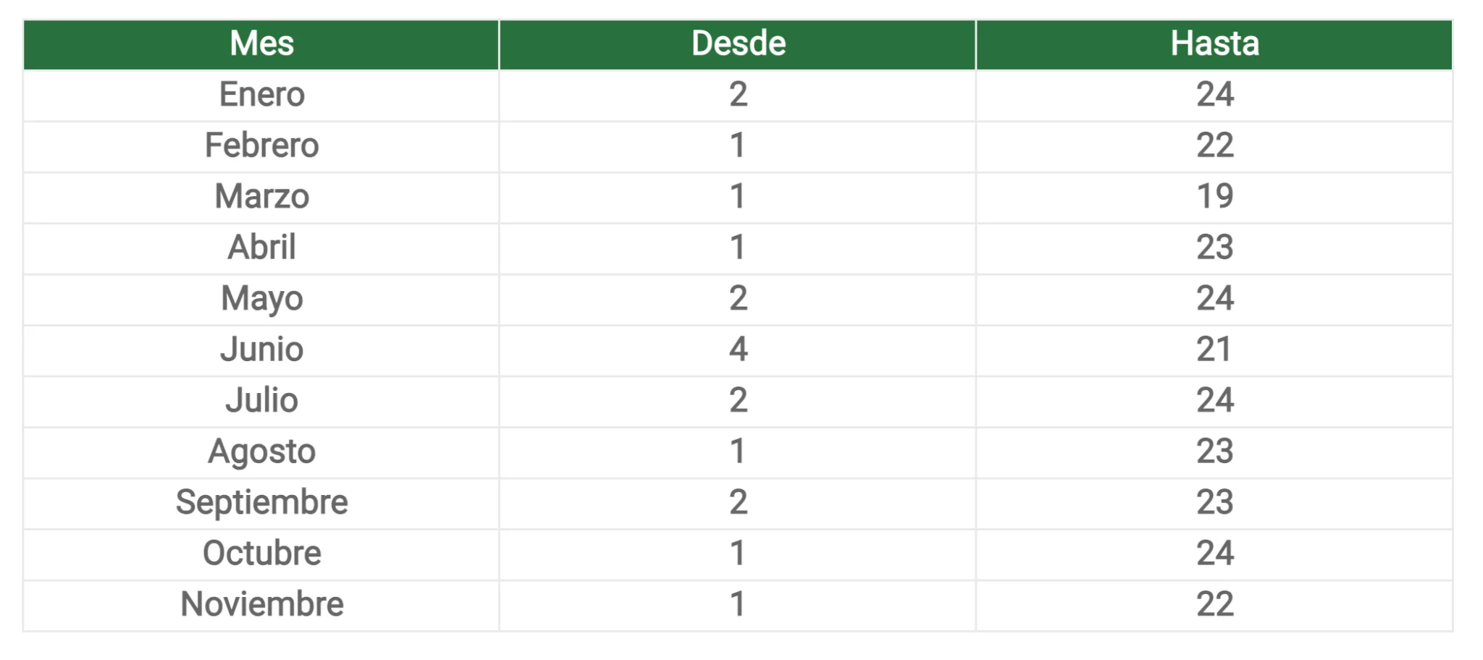Click the Agosto row label
Screen dimensions: 1483x660
(261, 452)
